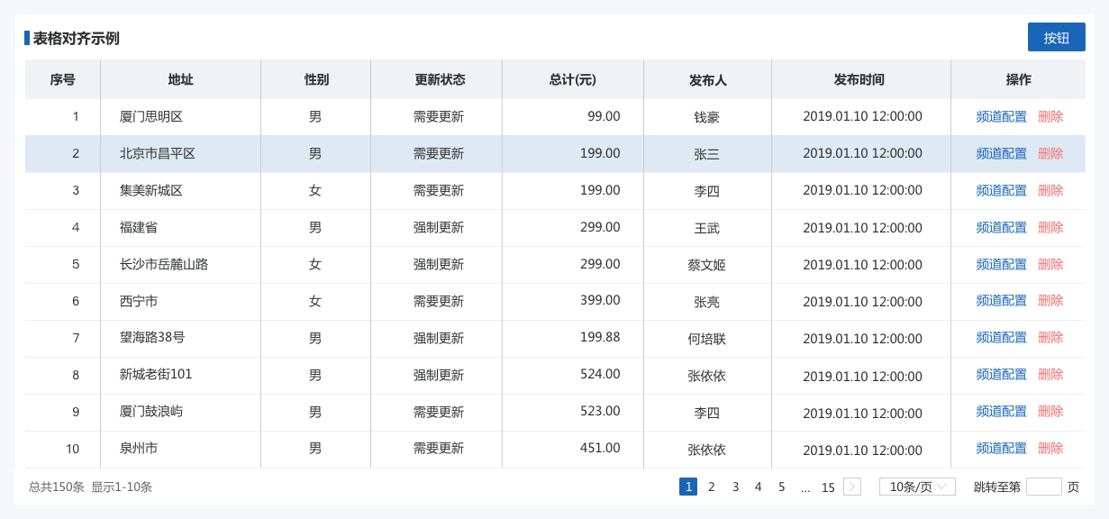1109x519 pixels.
Task: Select current page 1 in pagination
Action: 688,487
